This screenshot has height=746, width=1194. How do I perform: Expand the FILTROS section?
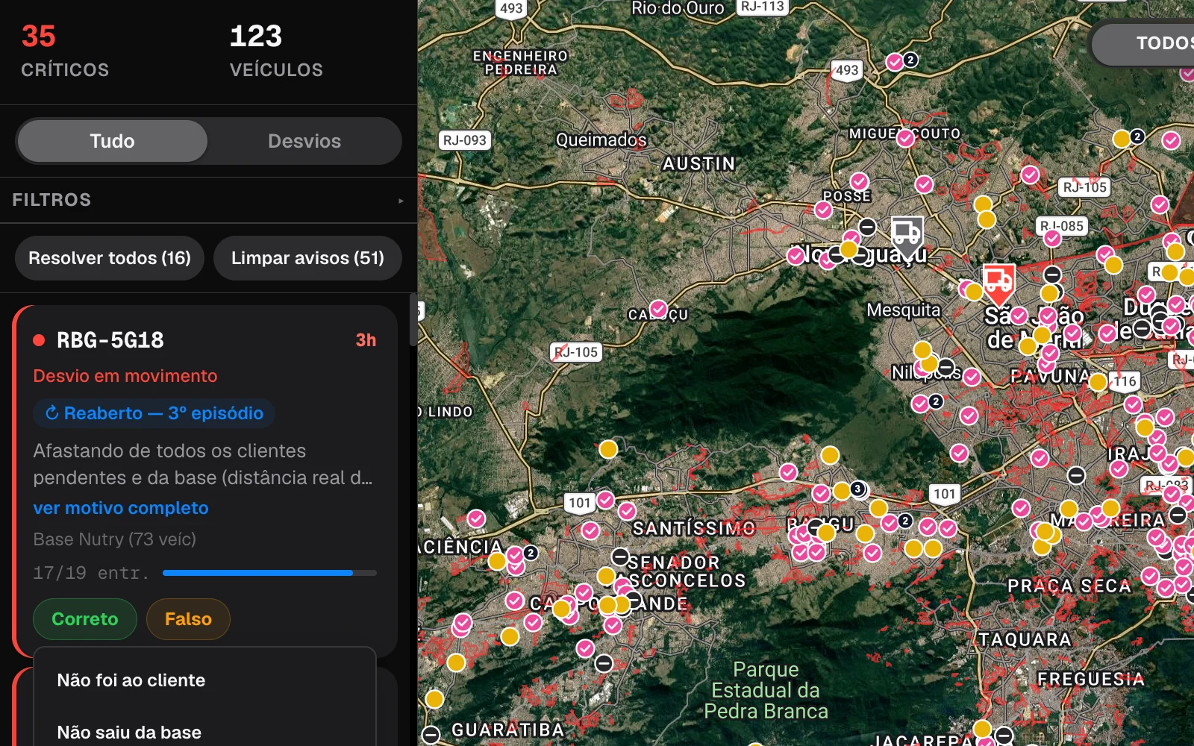tap(208, 200)
